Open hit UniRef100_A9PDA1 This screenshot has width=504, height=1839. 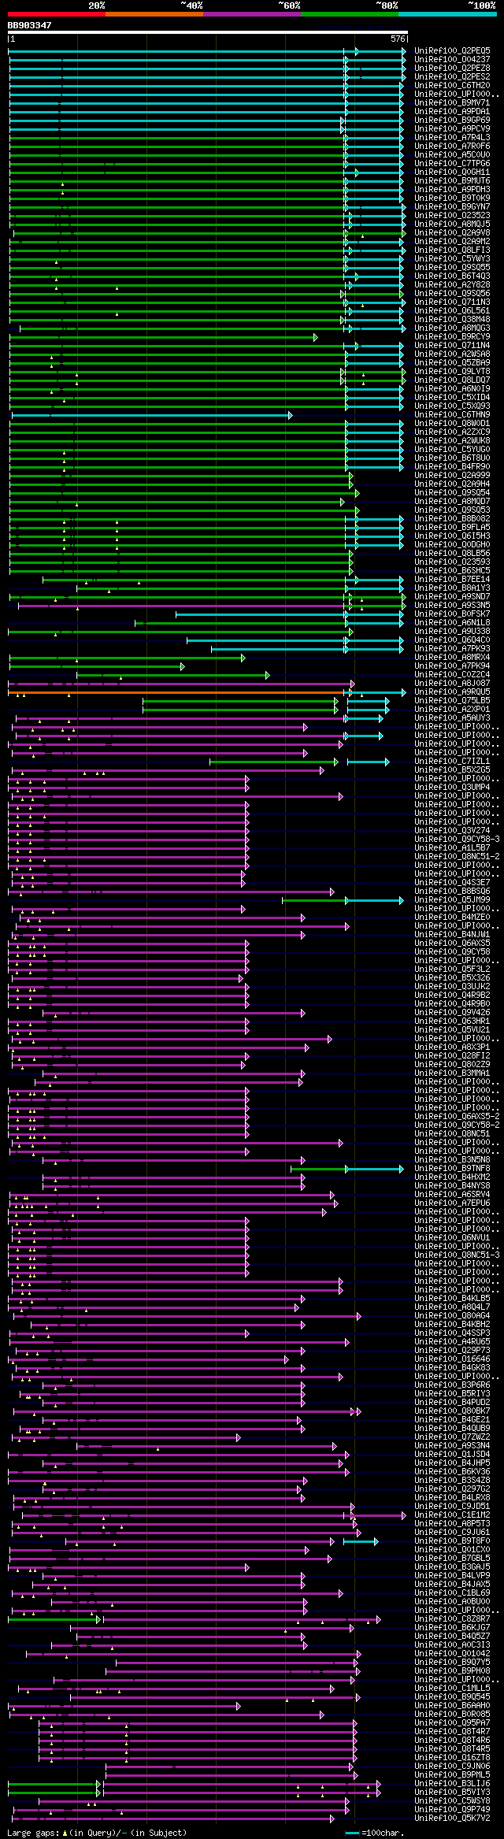[x=452, y=111]
